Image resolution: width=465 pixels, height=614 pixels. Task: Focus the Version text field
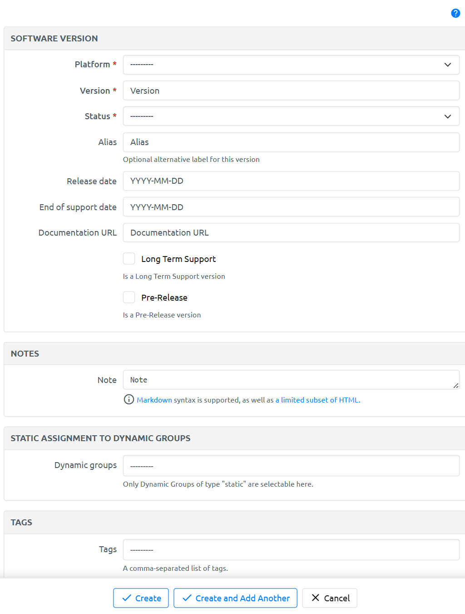pos(291,91)
